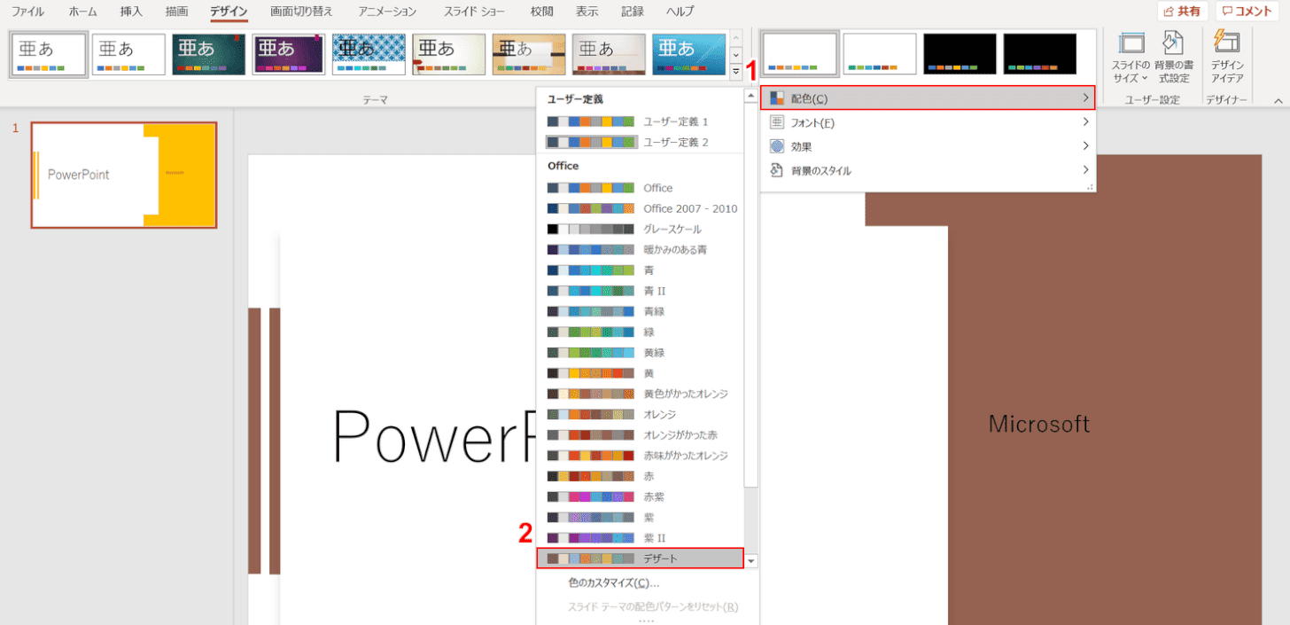Screen dimensions: 1290x625
Task: Select グレースケール color scheme
Action: pyautogui.click(x=641, y=229)
